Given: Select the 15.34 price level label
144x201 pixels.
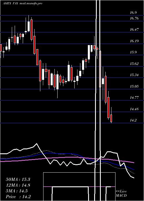Looking at the screenshot, I should [x=134, y=75].
